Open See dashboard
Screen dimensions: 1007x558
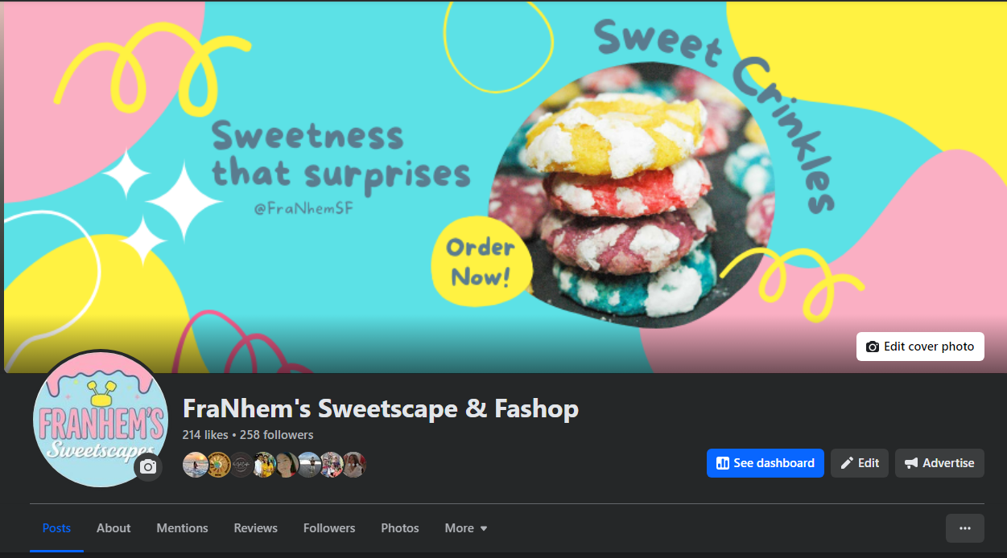pos(766,463)
